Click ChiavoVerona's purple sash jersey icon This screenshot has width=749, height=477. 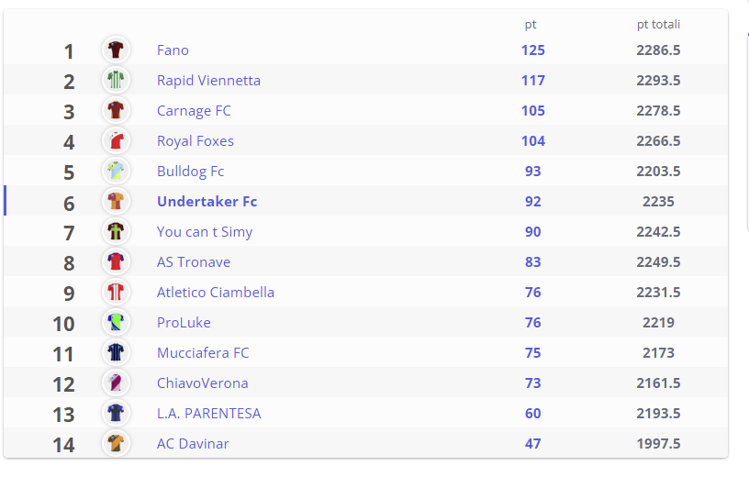[116, 383]
